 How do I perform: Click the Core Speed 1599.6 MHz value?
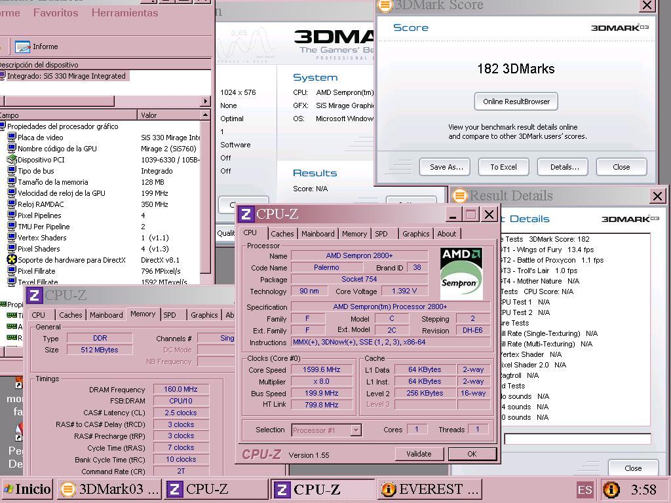click(x=322, y=369)
